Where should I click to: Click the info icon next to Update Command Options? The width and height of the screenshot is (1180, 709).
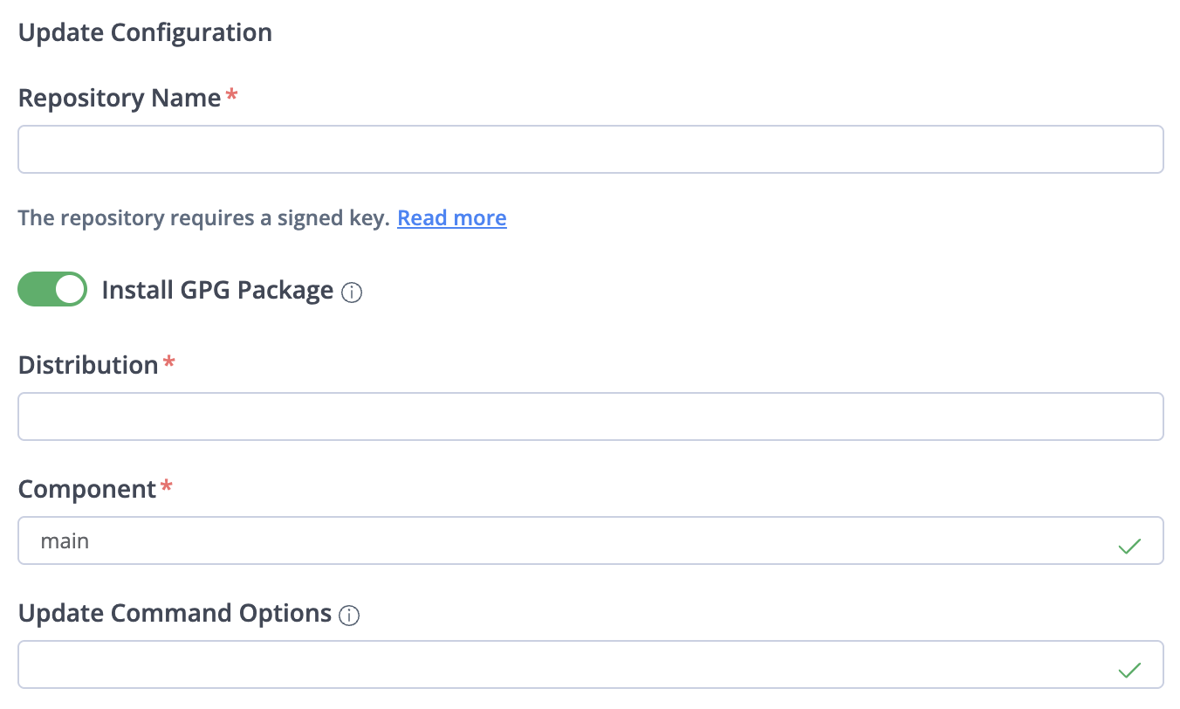click(x=348, y=616)
